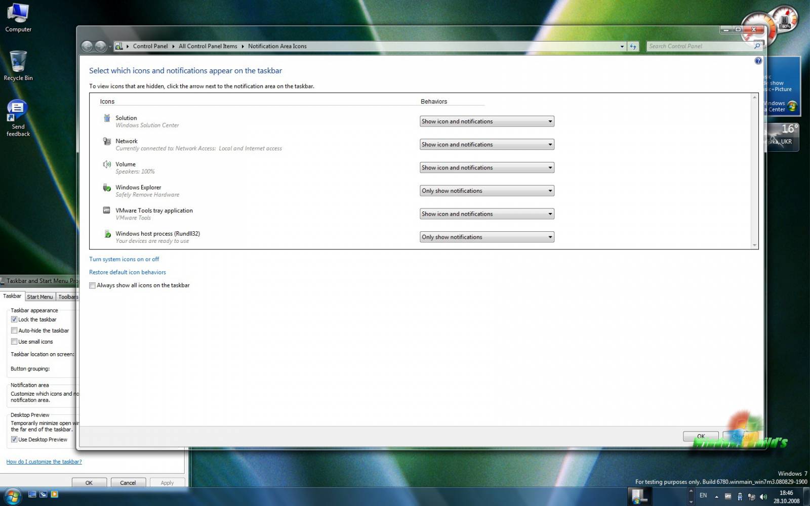This screenshot has height=506, width=810.
Task: Click the icons list scrollbar down arrow
Action: tap(754, 245)
